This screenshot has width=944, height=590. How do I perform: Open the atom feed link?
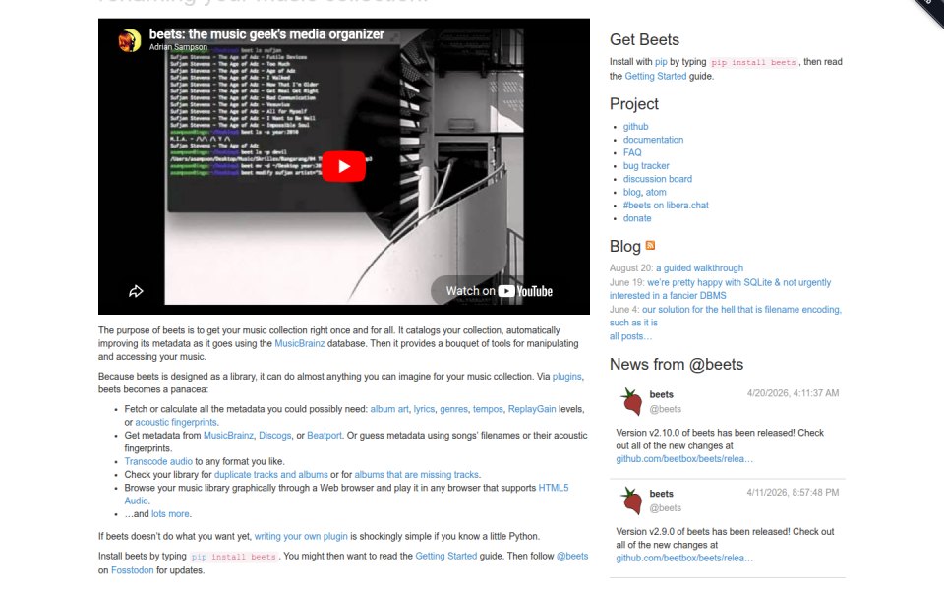(656, 192)
